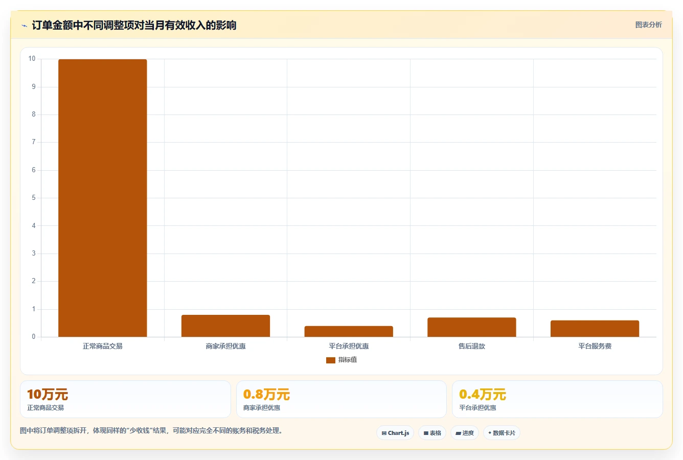Click the 平台承担优惠 bar in the chart
Image resolution: width=683 pixels, height=460 pixels.
pos(349,331)
